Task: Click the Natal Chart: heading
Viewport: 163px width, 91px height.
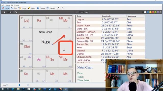Action: point(85,67)
